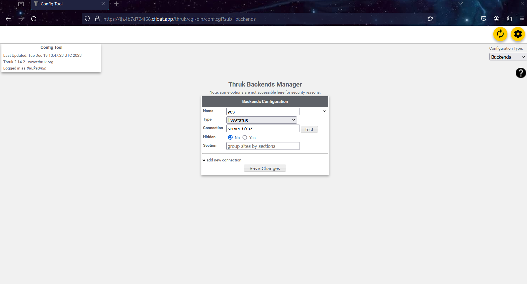Click the yellow refresh/reload icon
This screenshot has height=284, width=527.
pos(500,34)
